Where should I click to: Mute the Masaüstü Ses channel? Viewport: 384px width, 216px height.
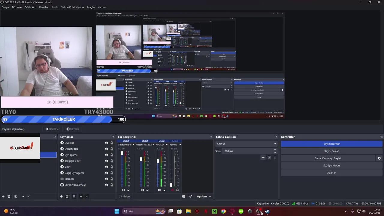[x=123, y=190]
